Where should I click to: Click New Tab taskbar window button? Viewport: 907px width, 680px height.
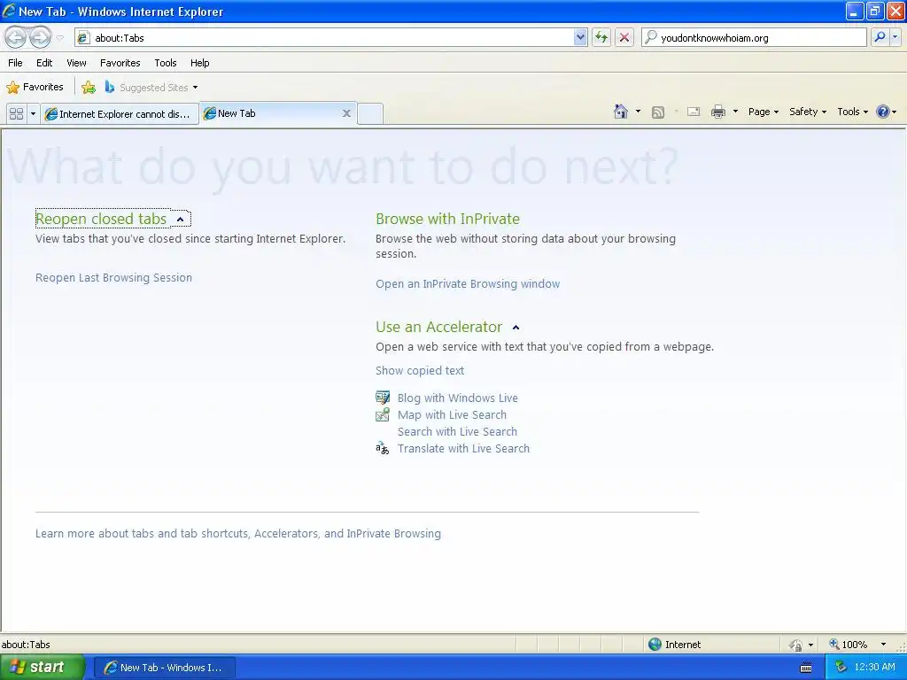[x=164, y=668]
